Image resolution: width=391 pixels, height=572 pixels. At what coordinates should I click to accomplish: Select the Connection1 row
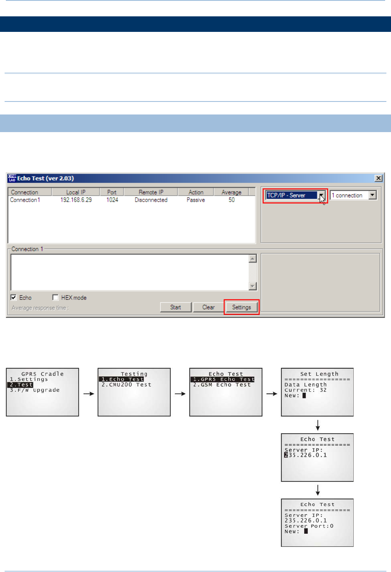(131, 200)
